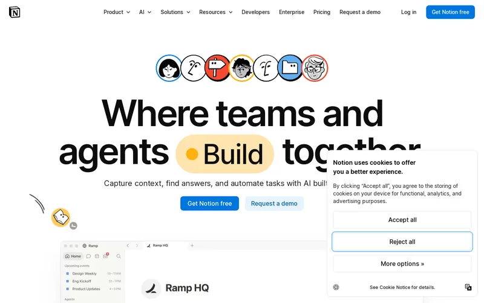Viewport: 484px width, 303px height.
Task: Click the Design Weekly event row
Action: [93, 274]
